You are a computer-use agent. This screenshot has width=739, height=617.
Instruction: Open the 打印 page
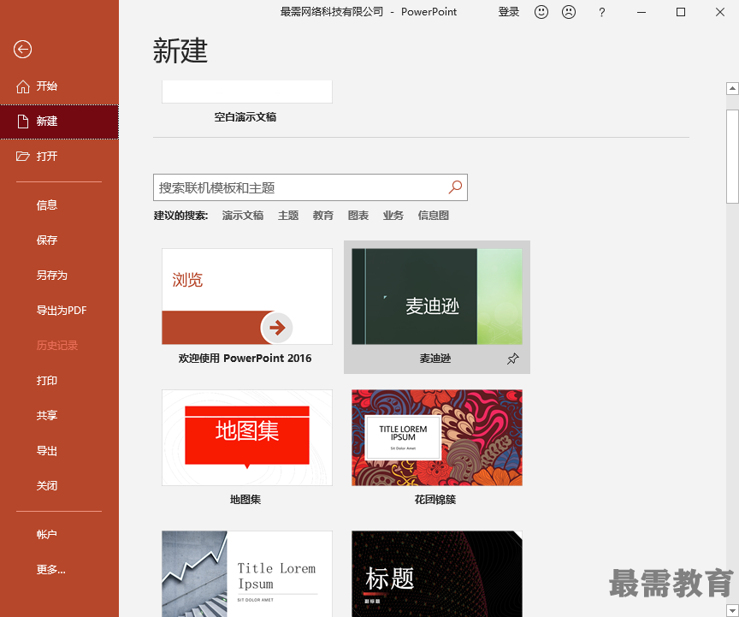(47, 380)
